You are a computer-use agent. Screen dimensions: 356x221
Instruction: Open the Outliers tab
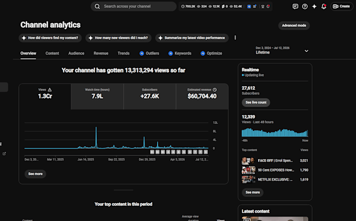click(x=149, y=53)
